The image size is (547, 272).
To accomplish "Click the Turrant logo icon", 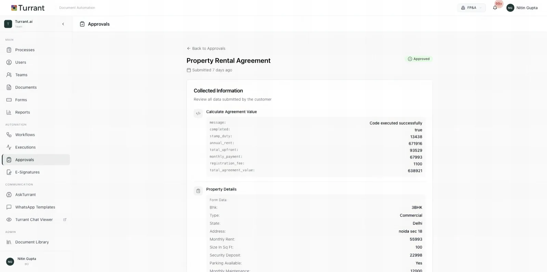I will pos(14,8).
